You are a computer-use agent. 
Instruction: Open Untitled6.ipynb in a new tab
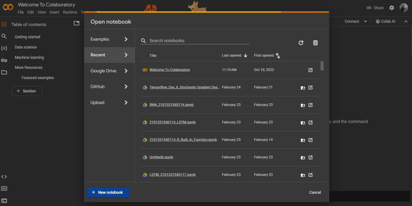310,158
